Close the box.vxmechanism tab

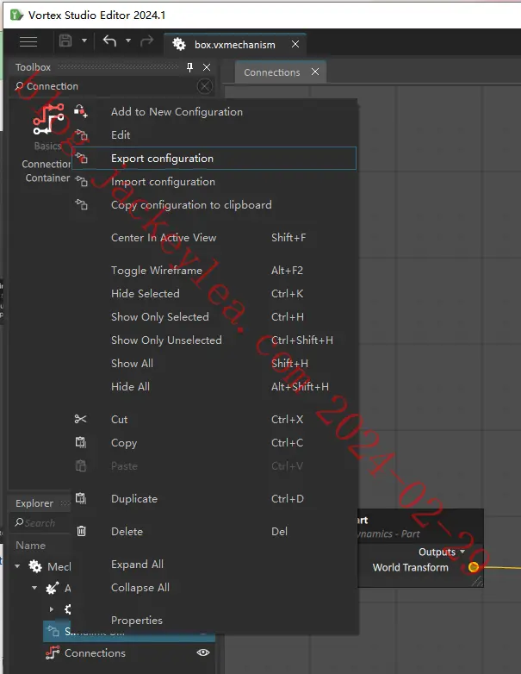tap(295, 44)
